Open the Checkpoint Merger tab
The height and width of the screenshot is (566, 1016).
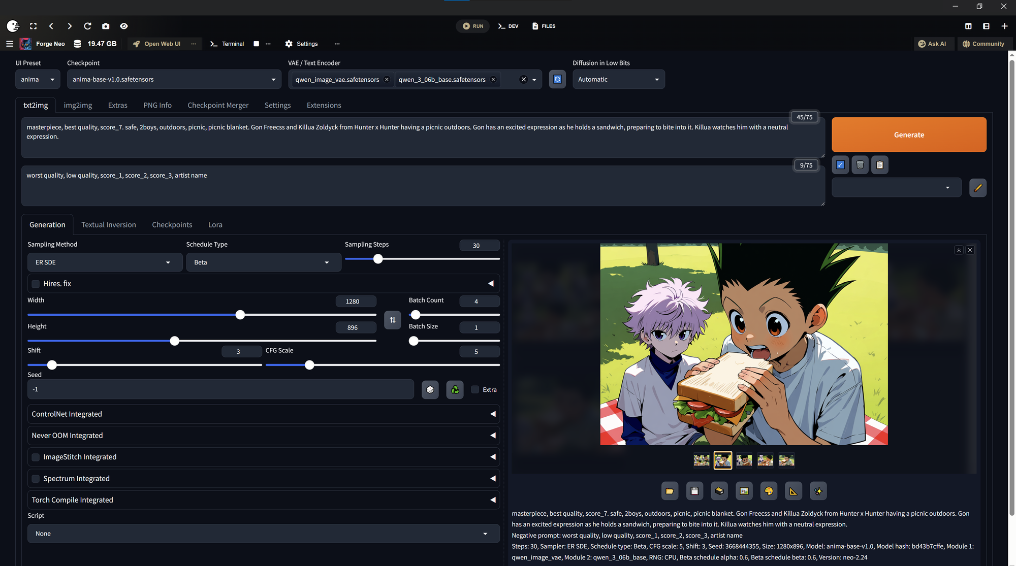(218, 105)
